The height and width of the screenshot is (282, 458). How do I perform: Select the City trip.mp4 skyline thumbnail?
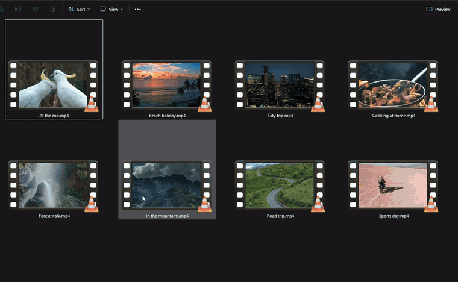(x=280, y=85)
